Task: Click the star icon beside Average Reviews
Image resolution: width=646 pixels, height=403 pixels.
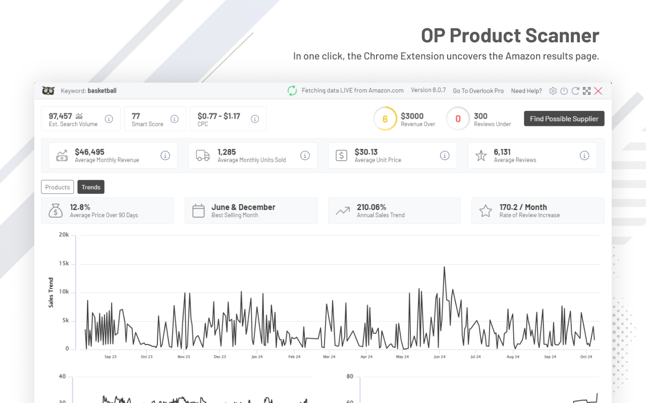Action: coord(481,156)
